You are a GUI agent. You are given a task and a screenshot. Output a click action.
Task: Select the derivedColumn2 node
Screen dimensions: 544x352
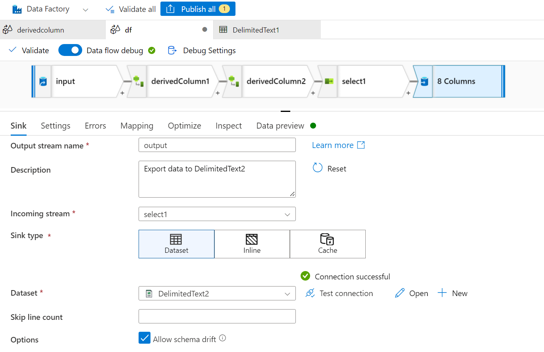[268, 81]
